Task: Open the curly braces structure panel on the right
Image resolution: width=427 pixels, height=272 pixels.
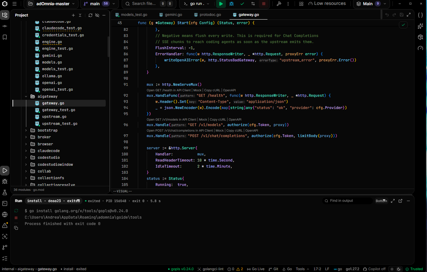Action: click(420, 15)
